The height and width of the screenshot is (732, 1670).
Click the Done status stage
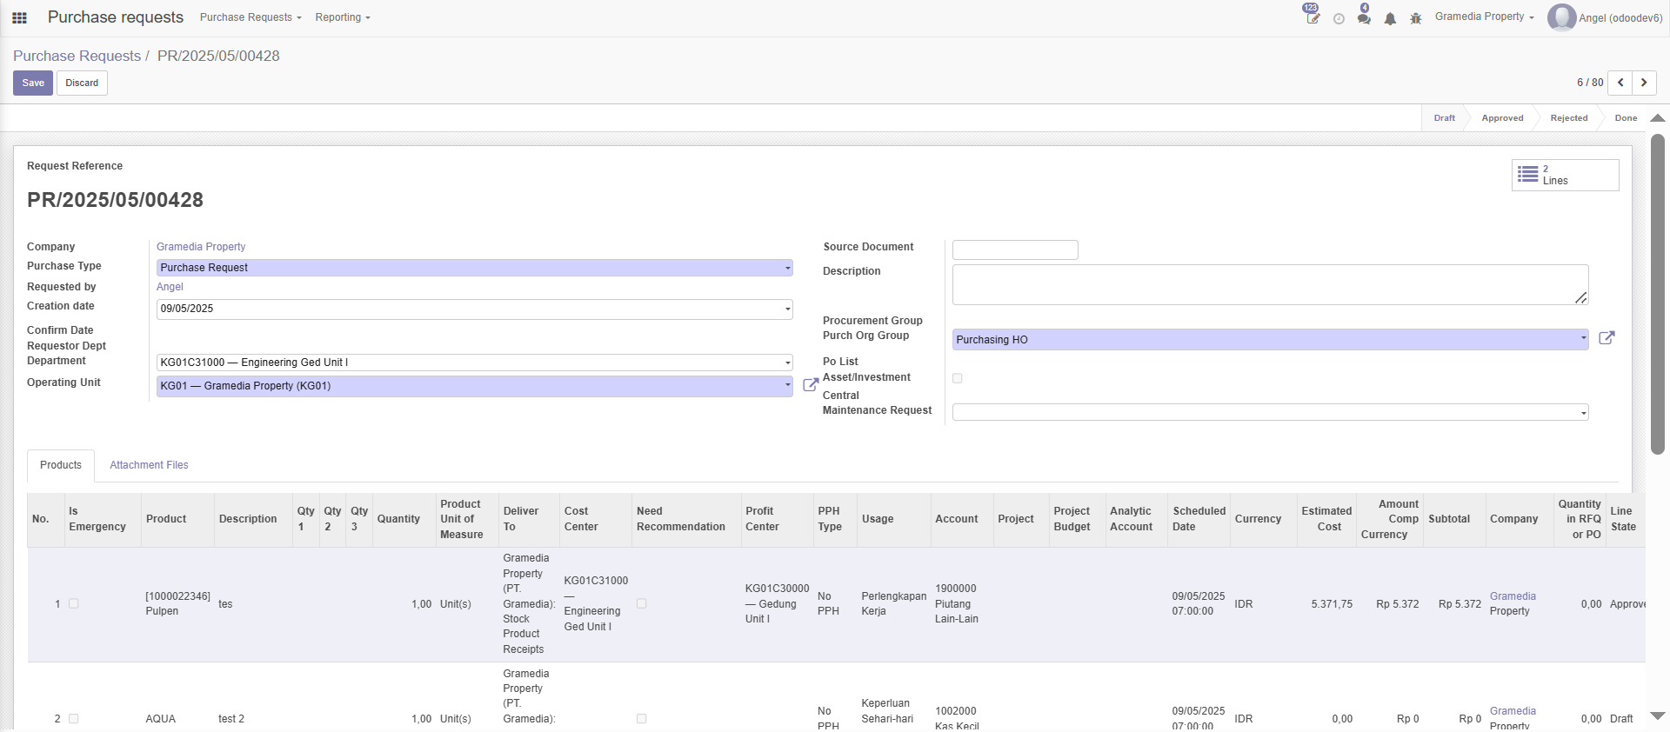click(1626, 118)
